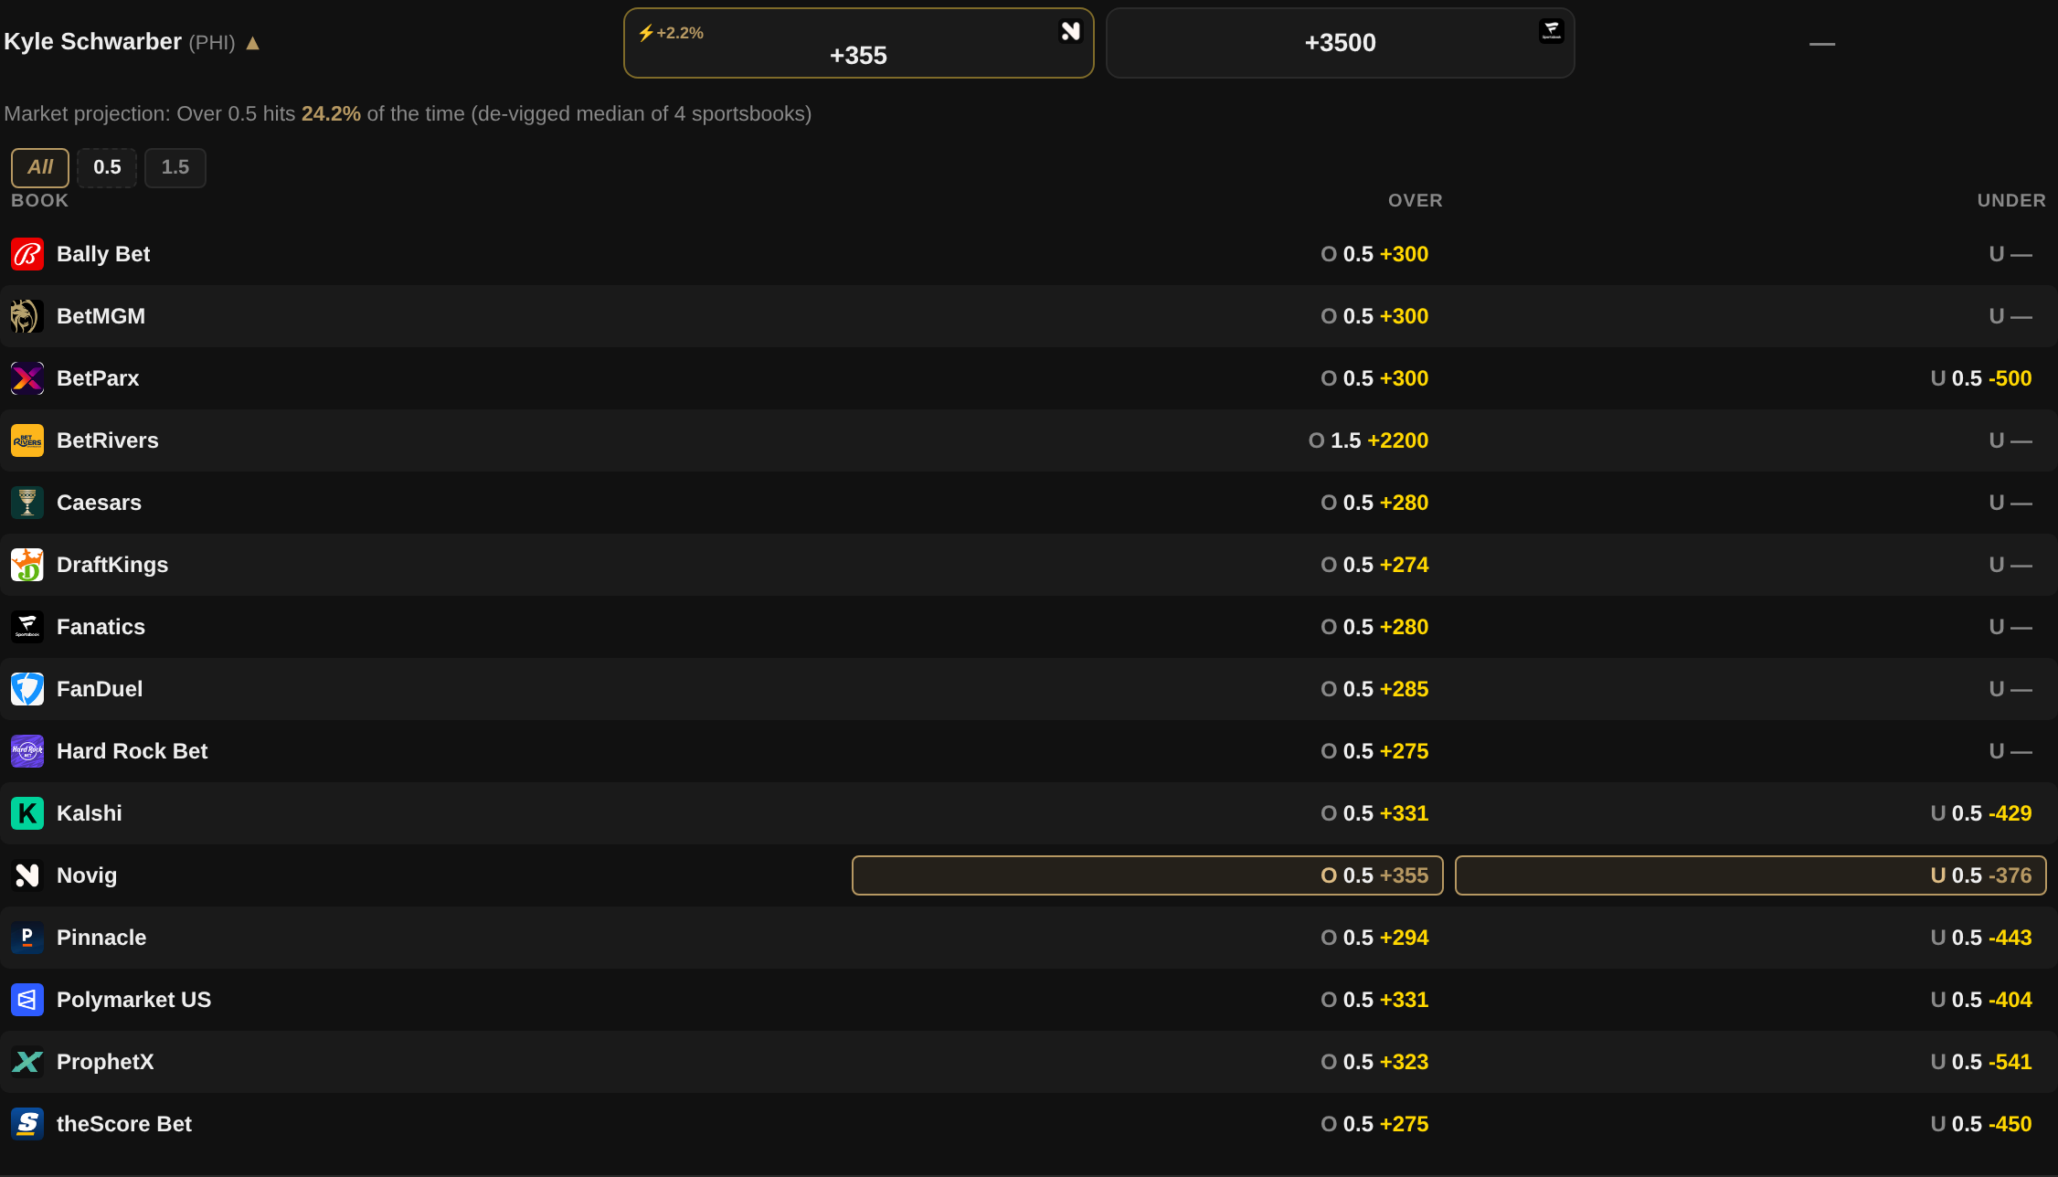2058x1177 pixels.
Task: Open the best odds +355 Novig card
Action: point(859,43)
